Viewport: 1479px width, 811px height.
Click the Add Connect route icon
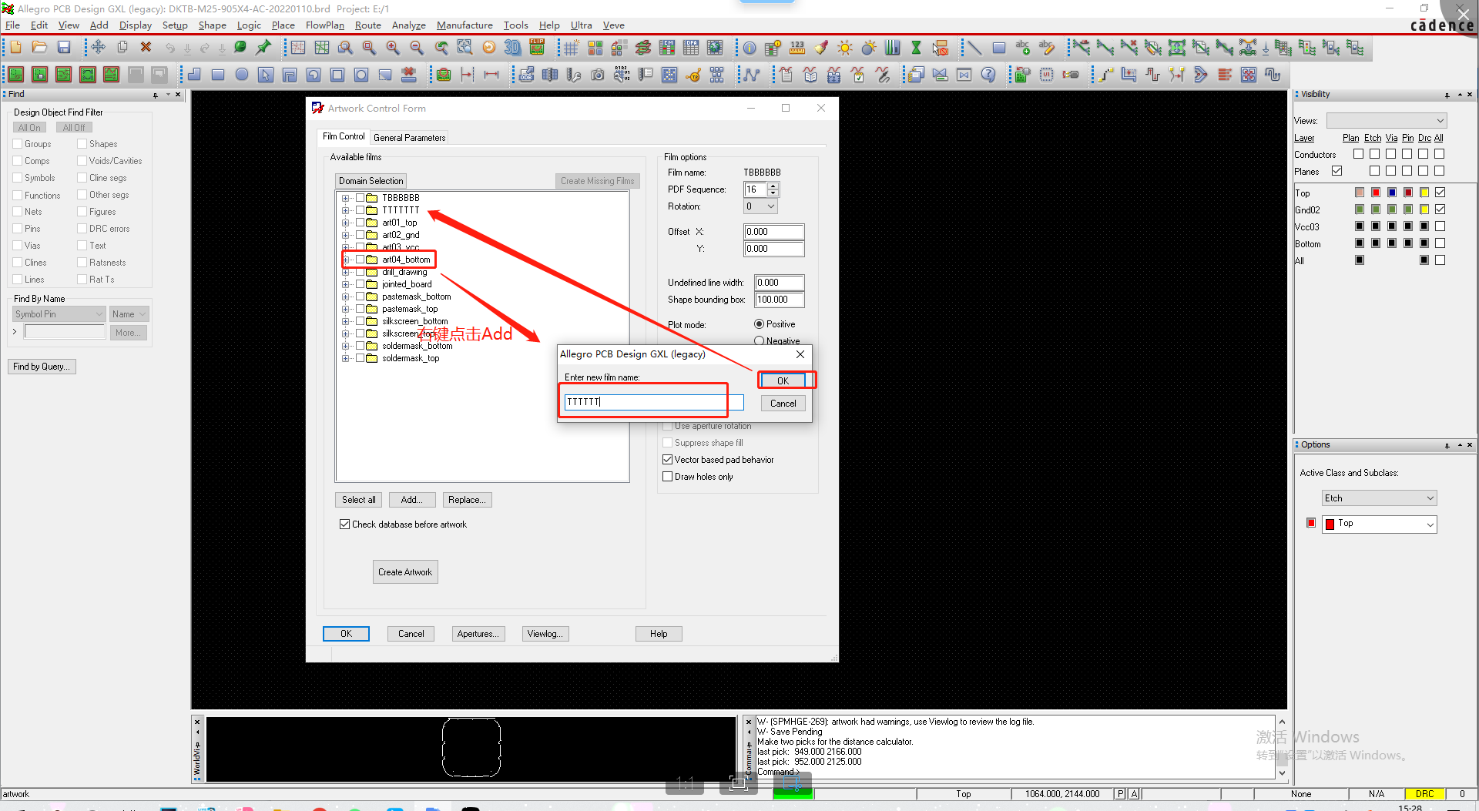click(1081, 48)
